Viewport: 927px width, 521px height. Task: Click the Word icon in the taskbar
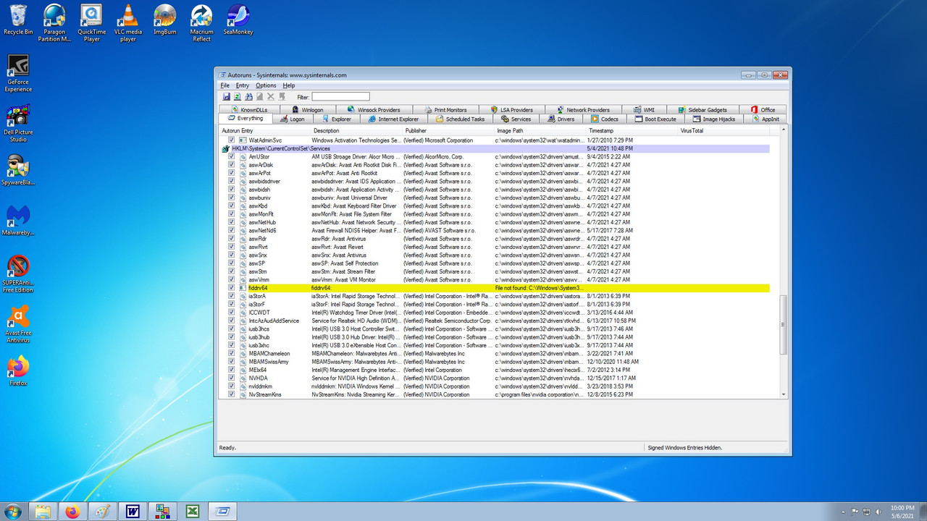click(133, 512)
